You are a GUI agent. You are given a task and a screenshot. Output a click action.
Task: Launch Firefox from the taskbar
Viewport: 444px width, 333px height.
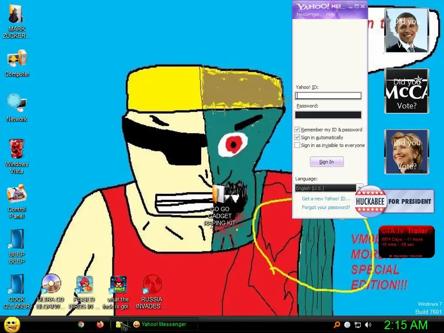pos(100,324)
